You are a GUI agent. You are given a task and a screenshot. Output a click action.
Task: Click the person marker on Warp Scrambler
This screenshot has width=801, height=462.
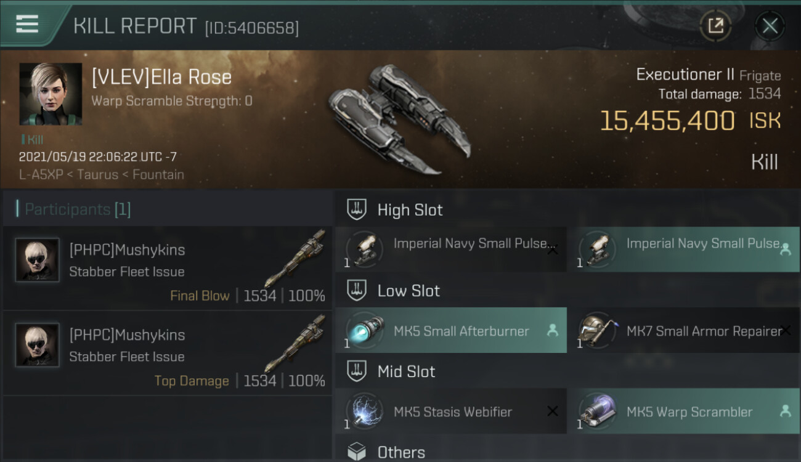click(x=785, y=411)
